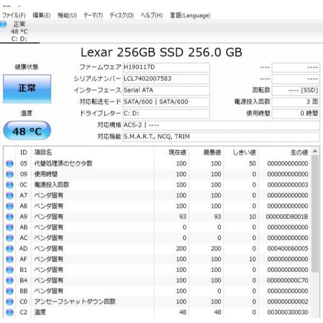Click the scroll up arrow of SMART list
Image resolution: width=323 pixels, height=323 pixels.
pyautogui.click(x=315, y=151)
